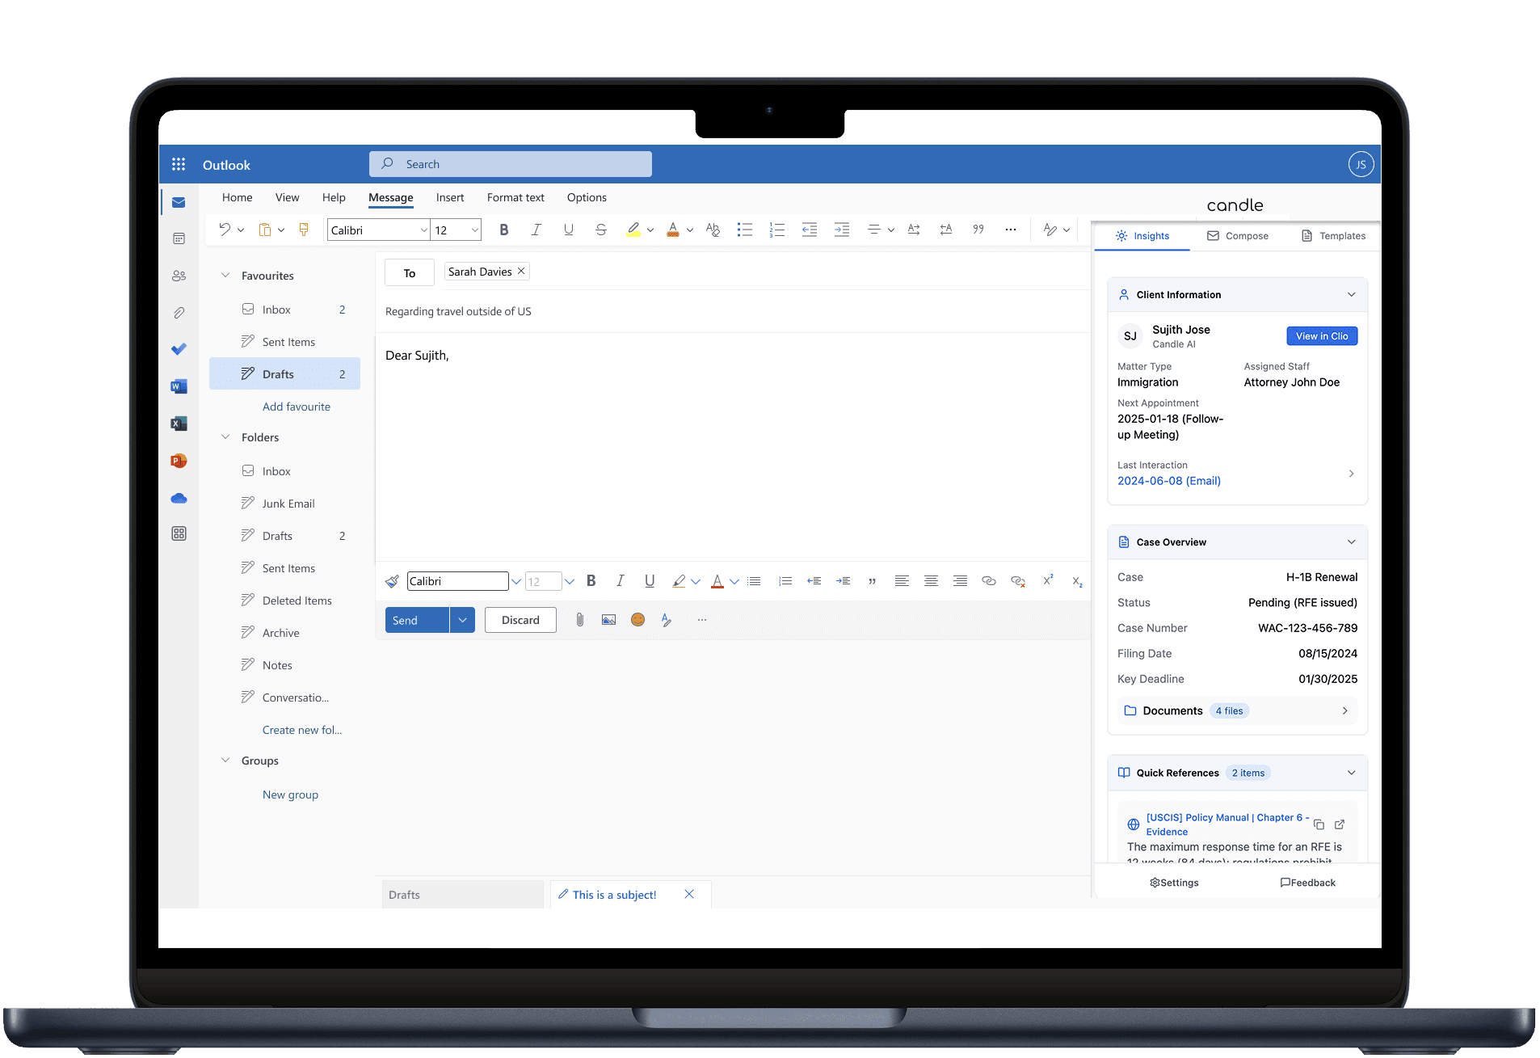The height and width of the screenshot is (1058, 1540).
Task: Pick highlight color in top ribbon
Action: (x=633, y=230)
